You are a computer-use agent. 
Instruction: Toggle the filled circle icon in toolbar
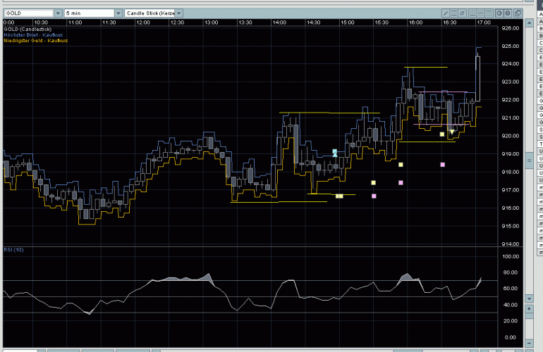507,13
